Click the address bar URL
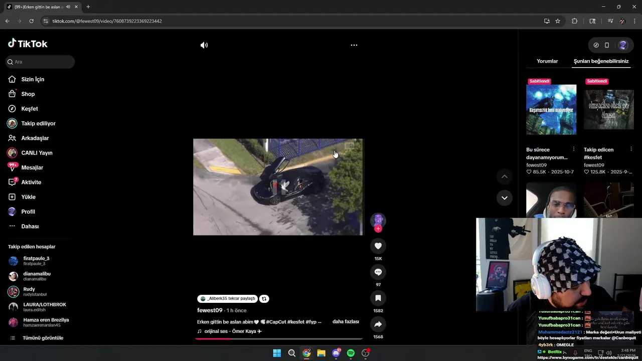 pos(107,21)
